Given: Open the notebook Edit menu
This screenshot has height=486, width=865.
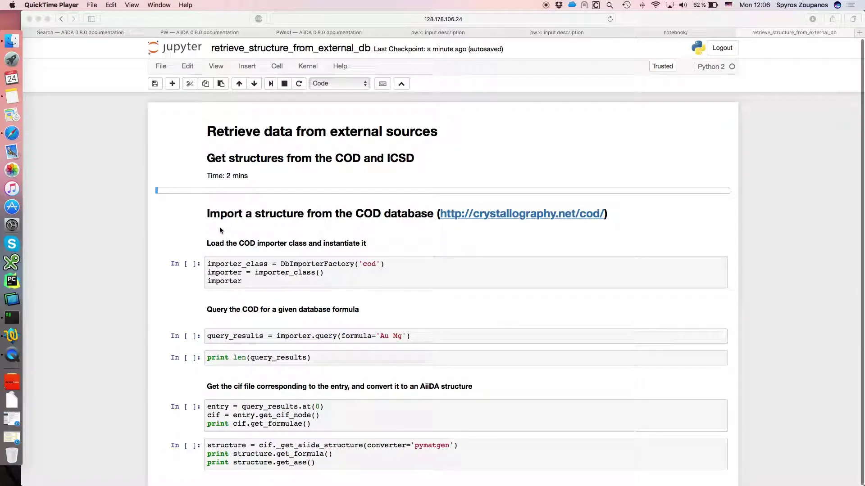Looking at the screenshot, I should coord(187,66).
